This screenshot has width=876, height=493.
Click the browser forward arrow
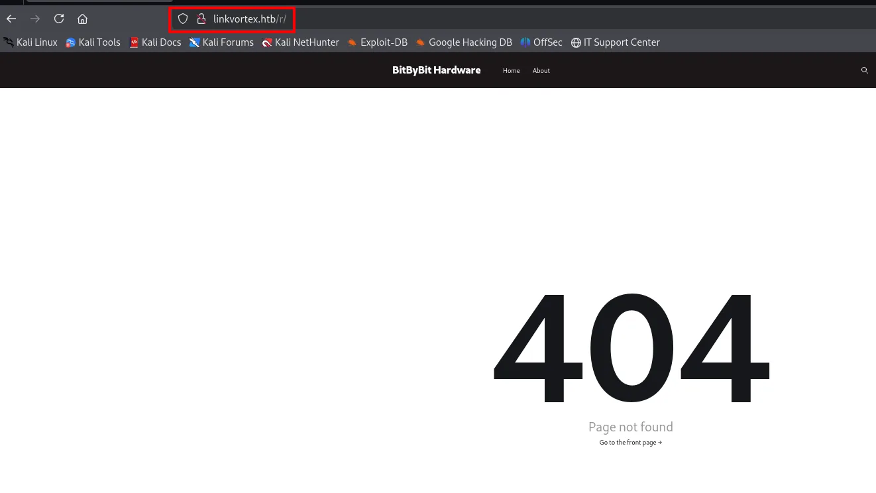(35, 19)
